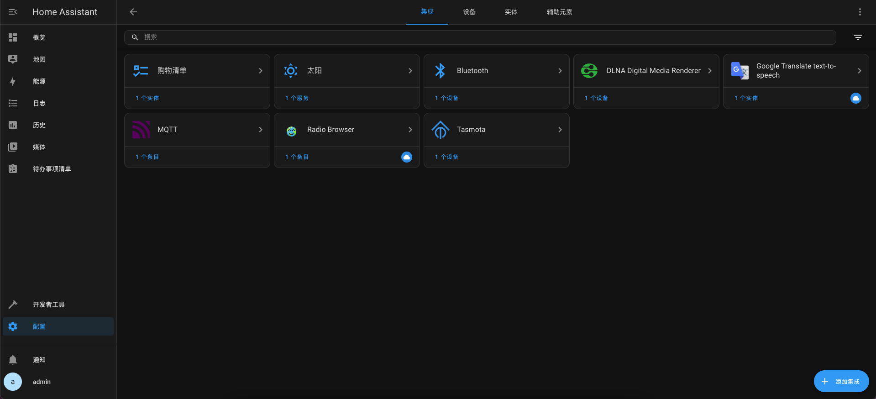Image resolution: width=876 pixels, height=399 pixels.
Task: Select the 能源 sidebar label
Action: pos(39,81)
